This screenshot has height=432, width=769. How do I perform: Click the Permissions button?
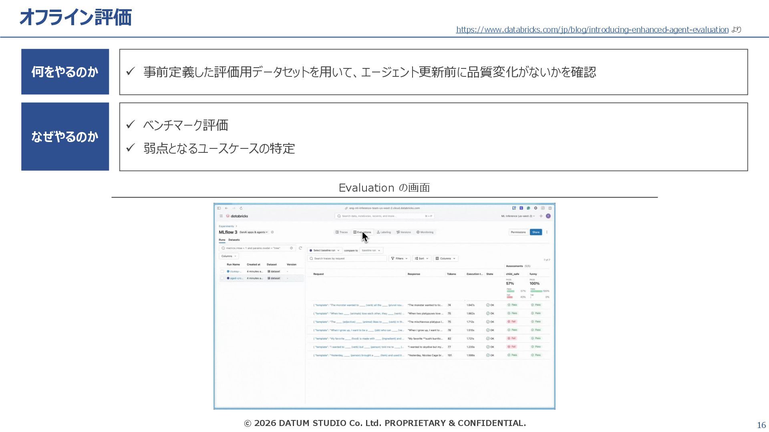(518, 232)
